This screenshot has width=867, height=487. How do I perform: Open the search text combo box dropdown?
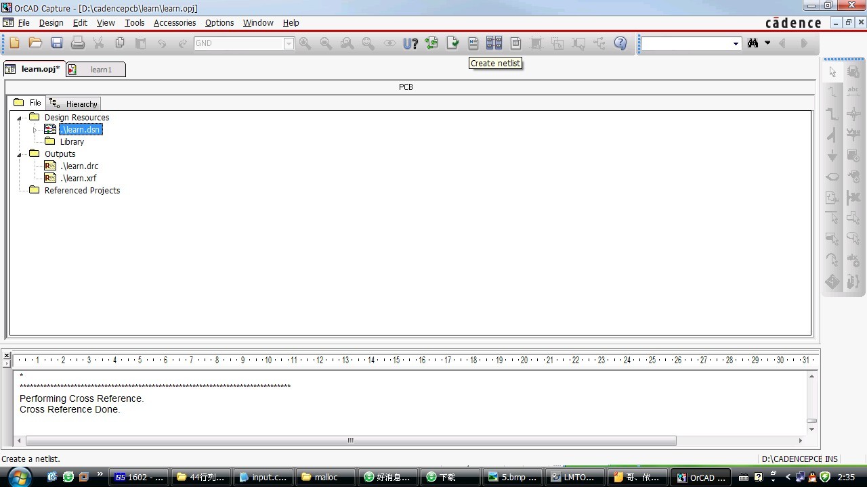click(736, 43)
